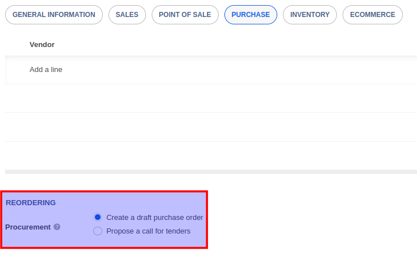
Task: Click the "Create a draft purchase order" label
Action: [155, 218]
